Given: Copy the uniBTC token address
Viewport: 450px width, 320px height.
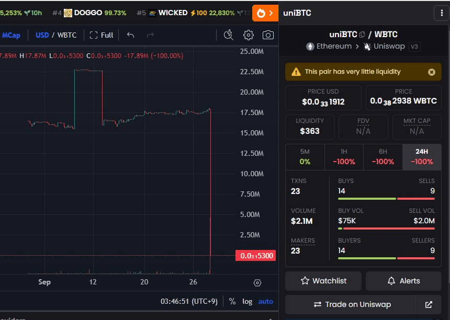Looking at the screenshot, I should pos(362,35).
